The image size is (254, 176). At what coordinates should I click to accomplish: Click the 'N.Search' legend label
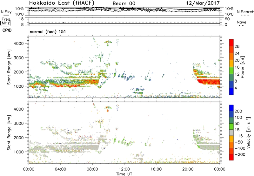click(245, 12)
